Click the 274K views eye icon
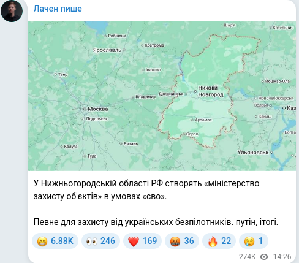Screen dimensions: 299x263 [264, 257]
